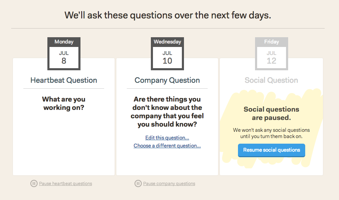Select the greyed-out Friday Jul 12 calendar icon
Viewport: 339px width, 200px height.
[x=271, y=54]
